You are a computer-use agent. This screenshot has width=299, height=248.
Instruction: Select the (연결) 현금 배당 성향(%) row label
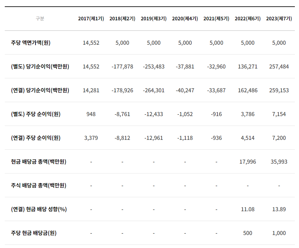click(39, 209)
